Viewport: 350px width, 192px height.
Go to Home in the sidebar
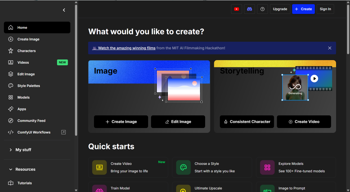coord(37,27)
